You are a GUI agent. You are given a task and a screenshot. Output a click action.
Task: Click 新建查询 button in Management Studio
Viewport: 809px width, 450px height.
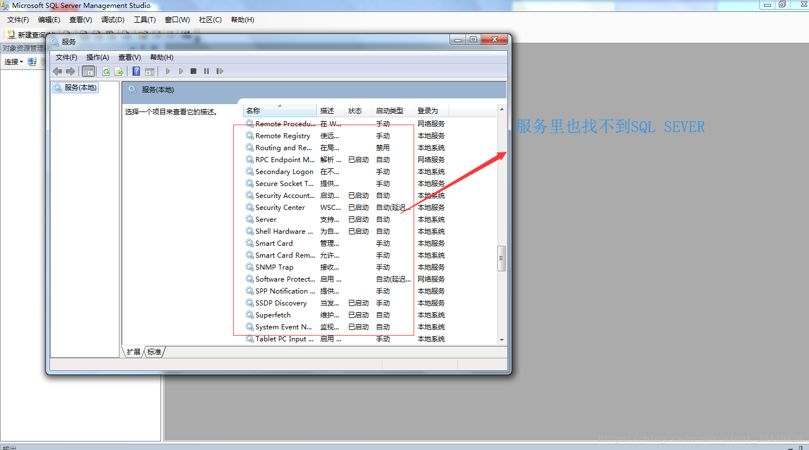click(x=30, y=35)
